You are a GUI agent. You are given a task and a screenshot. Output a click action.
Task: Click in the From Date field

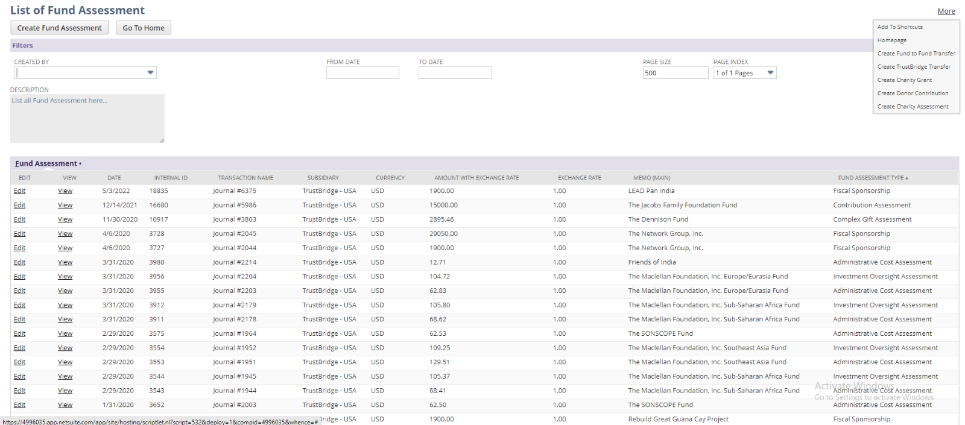[362, 73]
